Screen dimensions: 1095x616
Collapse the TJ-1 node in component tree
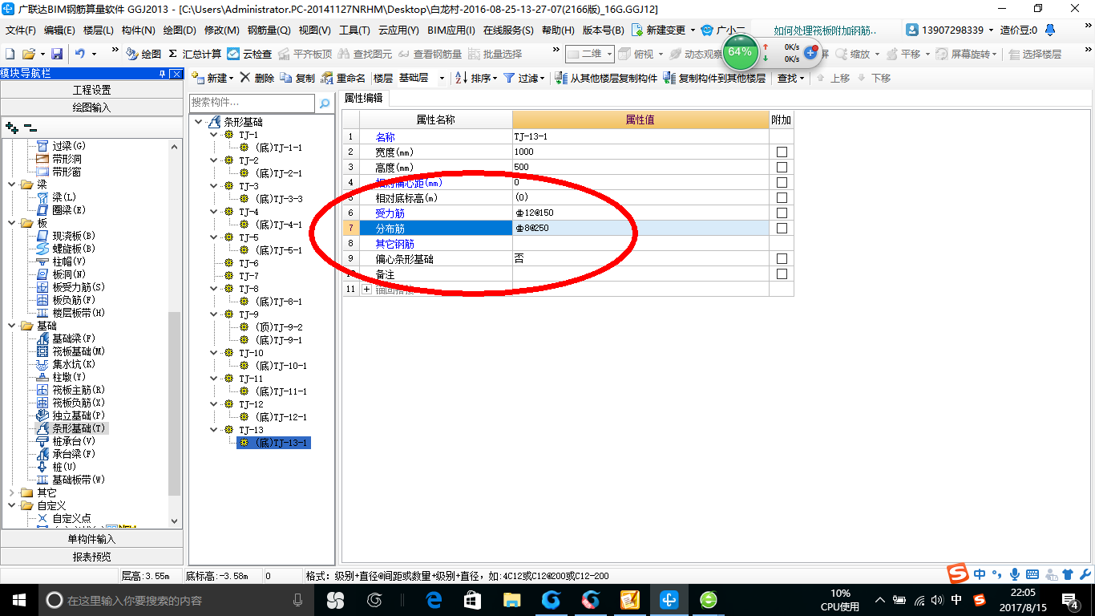point(213,135)
